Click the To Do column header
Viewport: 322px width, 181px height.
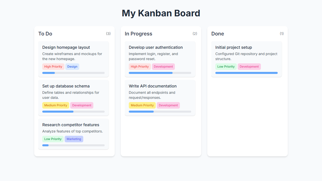(x=45, y=34)
